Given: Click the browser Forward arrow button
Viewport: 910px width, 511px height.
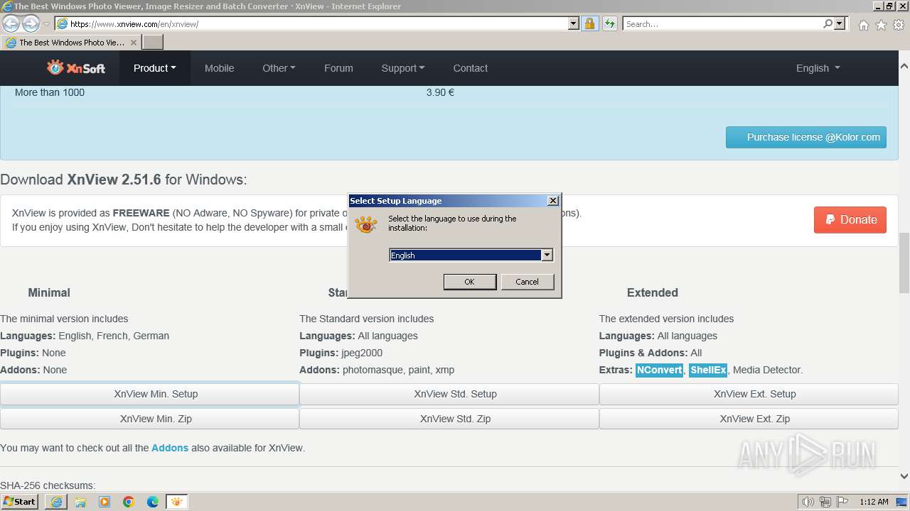Looking at the screenshot, I should (31, 23).
